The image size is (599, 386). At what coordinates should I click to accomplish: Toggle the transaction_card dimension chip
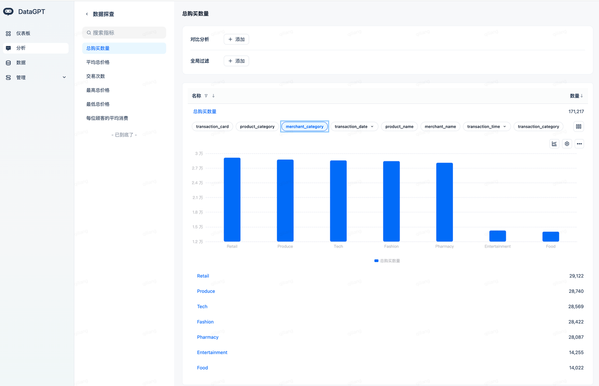(x=212, y=127)
